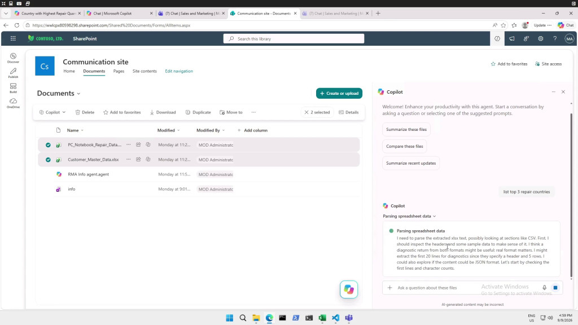The image size is (578, 325).
Task: Add attachment with plus in Copilot box
Action: (389, 287)
